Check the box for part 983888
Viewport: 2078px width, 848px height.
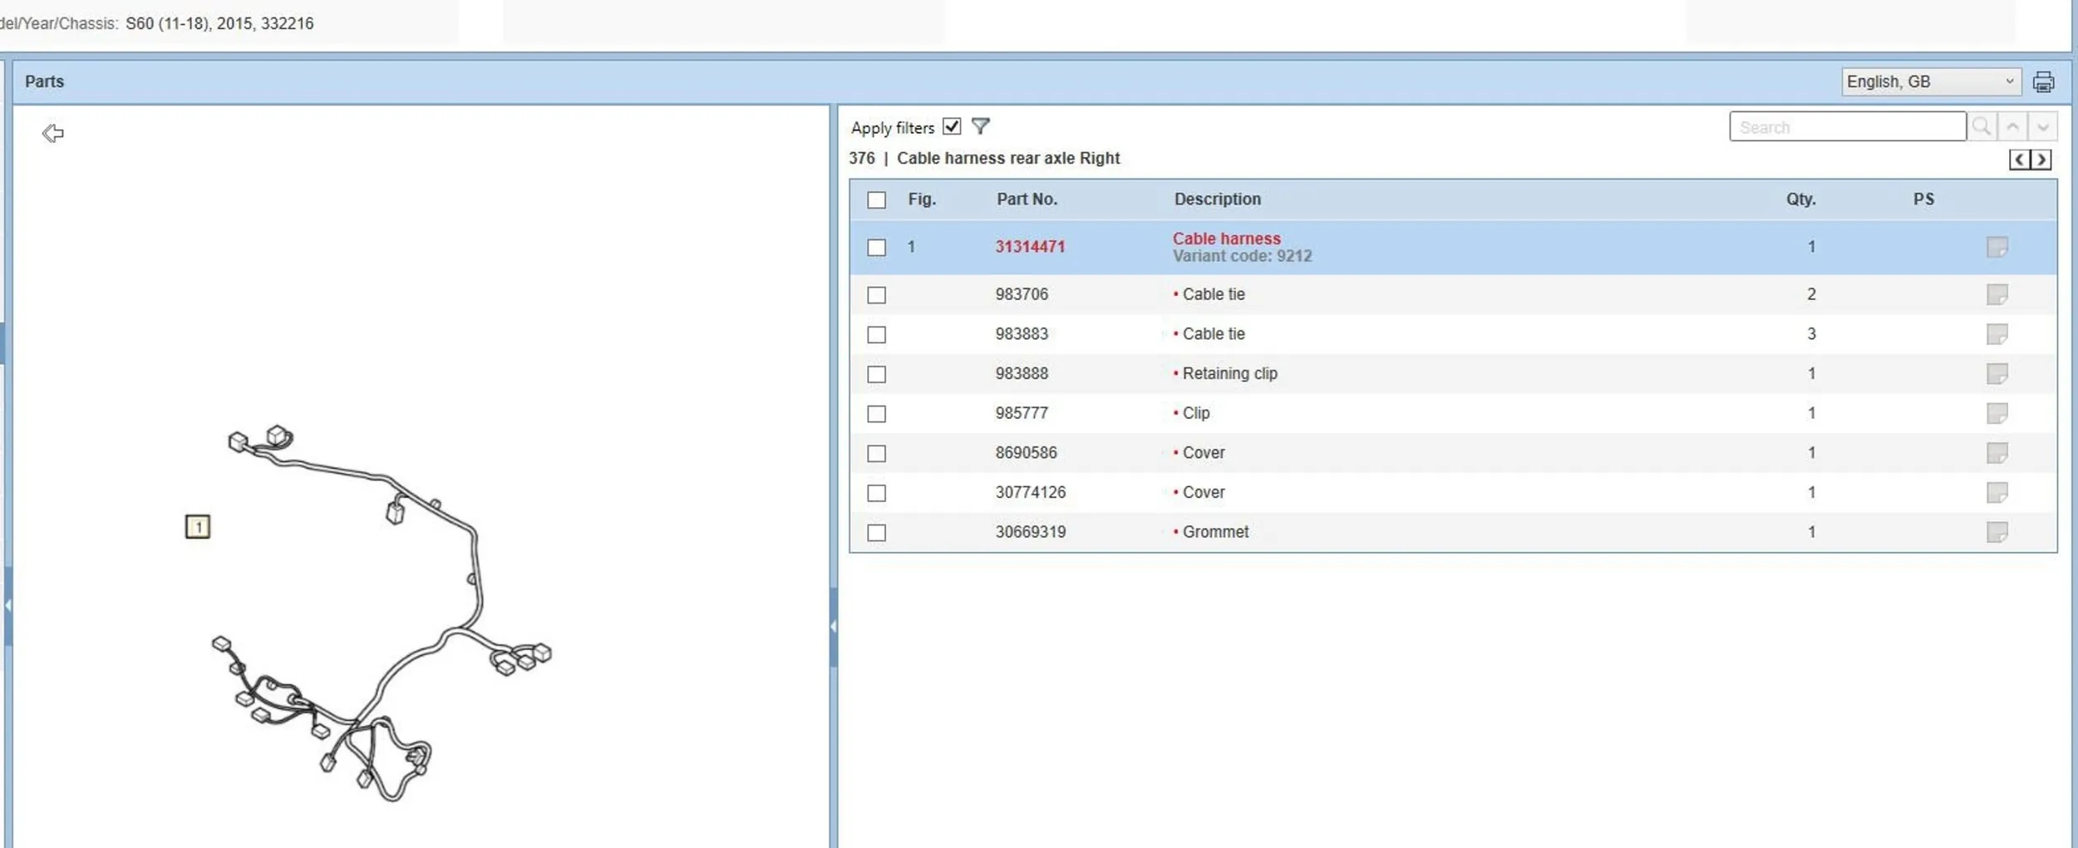[876, 374]
